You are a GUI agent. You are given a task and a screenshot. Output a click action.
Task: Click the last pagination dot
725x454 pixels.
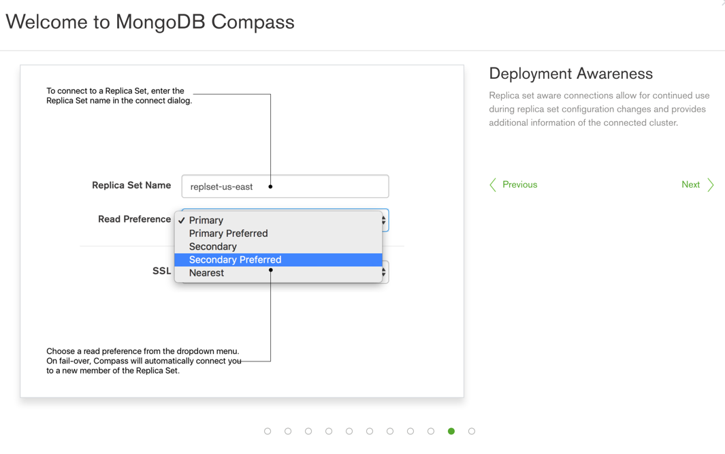(471, 431)
